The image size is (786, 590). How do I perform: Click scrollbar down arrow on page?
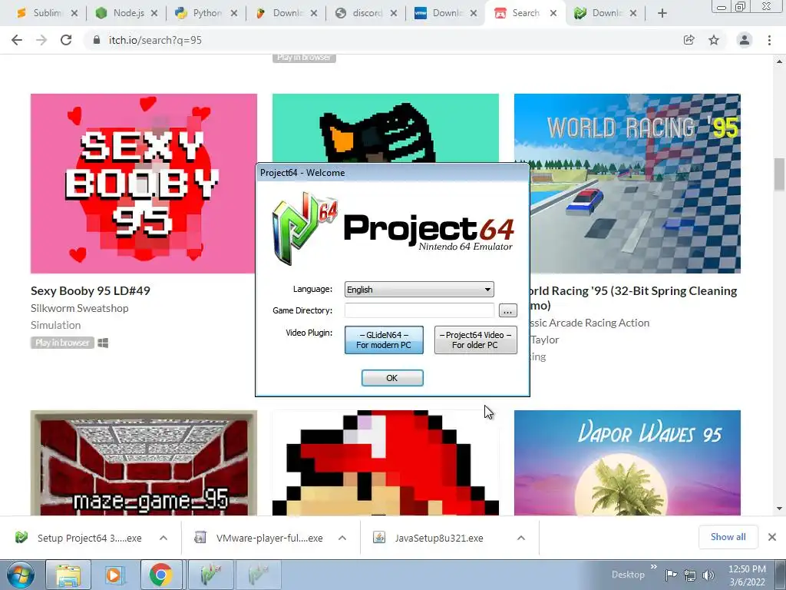(779, 509)
